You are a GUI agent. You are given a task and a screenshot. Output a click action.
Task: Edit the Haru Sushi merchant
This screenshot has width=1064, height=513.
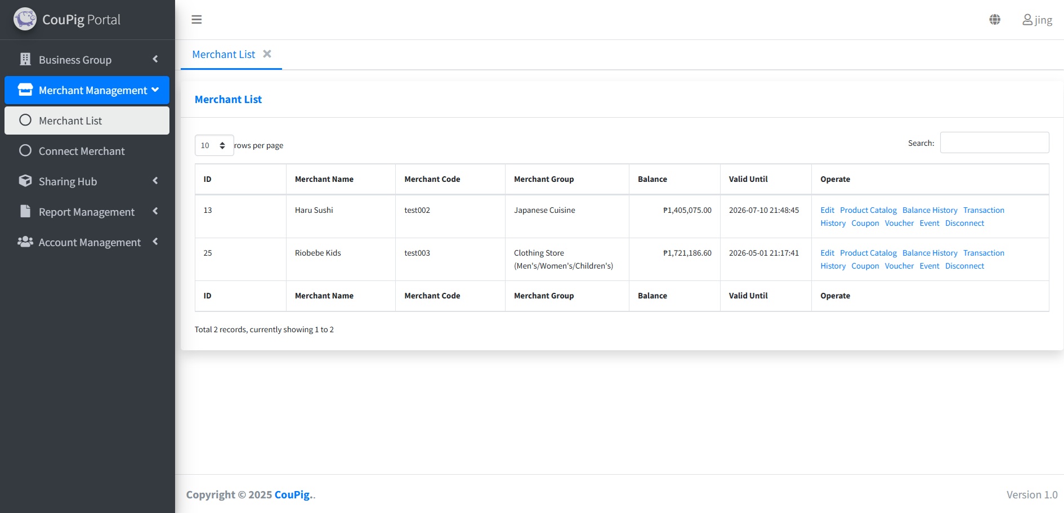coord(827,209)
